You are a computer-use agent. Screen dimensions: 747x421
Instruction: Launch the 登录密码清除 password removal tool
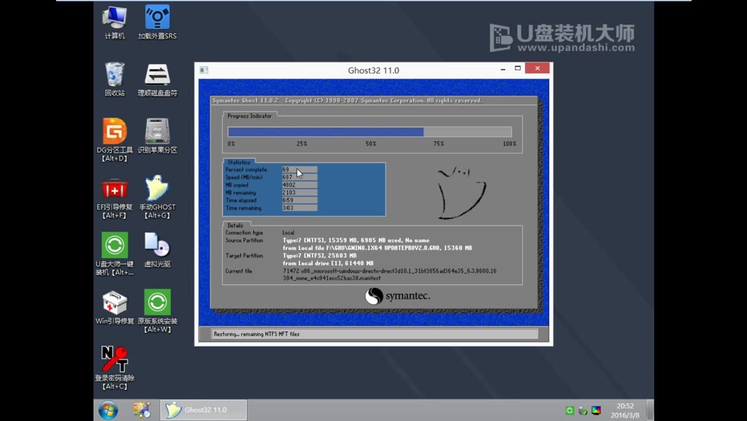pos(114,359)
